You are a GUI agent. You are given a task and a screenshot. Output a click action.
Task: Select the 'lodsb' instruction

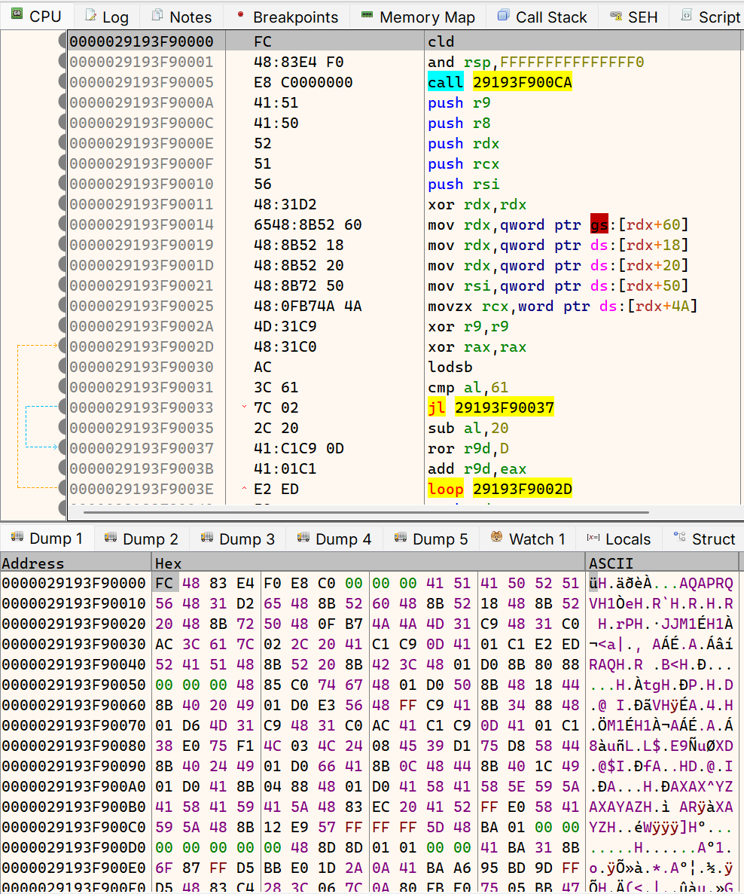click(450, 368)
